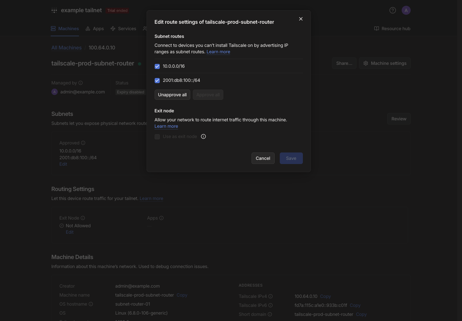The image size is (462, 321).
Task: Switch to the Services tab
Action: click(123, 29)
